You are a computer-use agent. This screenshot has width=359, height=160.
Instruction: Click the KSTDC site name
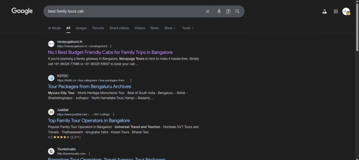coord(63,76)
